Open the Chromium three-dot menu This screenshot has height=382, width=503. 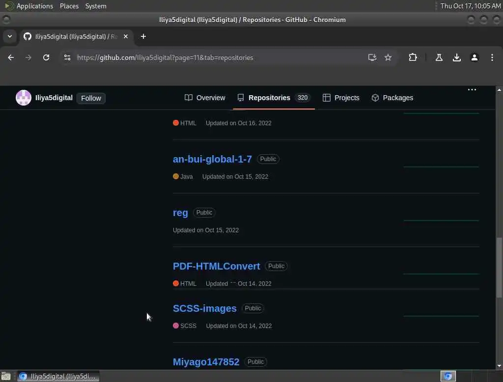[492, 57]
